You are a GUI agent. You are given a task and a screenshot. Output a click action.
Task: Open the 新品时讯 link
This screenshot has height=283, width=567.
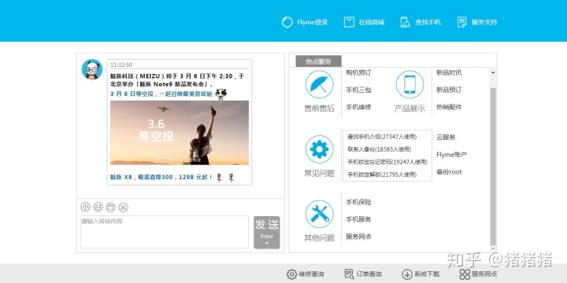pyautogui.click(x=449, y=72)
